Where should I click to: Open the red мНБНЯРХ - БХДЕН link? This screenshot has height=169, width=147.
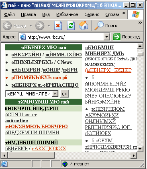click(108, 70)
